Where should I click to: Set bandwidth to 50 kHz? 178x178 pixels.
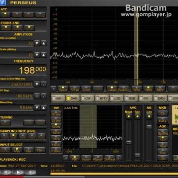pyautogui.click(x=56, y=114)
